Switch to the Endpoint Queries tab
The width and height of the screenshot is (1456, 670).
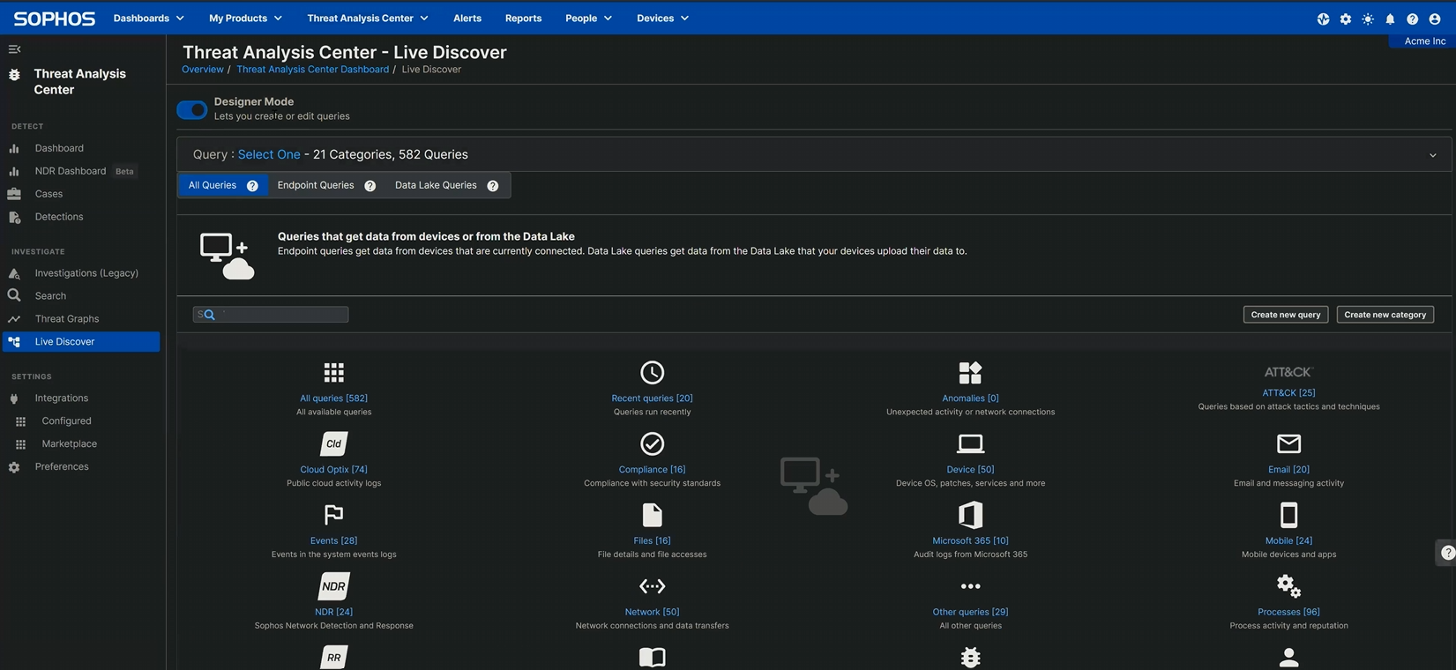click(x=316, y=185)
